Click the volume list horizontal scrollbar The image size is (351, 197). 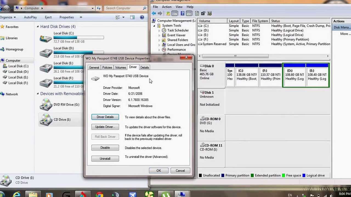click(x=235, y=56)
